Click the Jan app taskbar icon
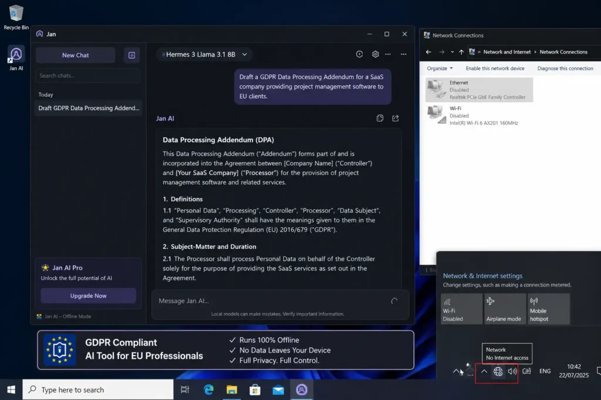The height and width of the screenshot is (400, 601). coord(302,389)
